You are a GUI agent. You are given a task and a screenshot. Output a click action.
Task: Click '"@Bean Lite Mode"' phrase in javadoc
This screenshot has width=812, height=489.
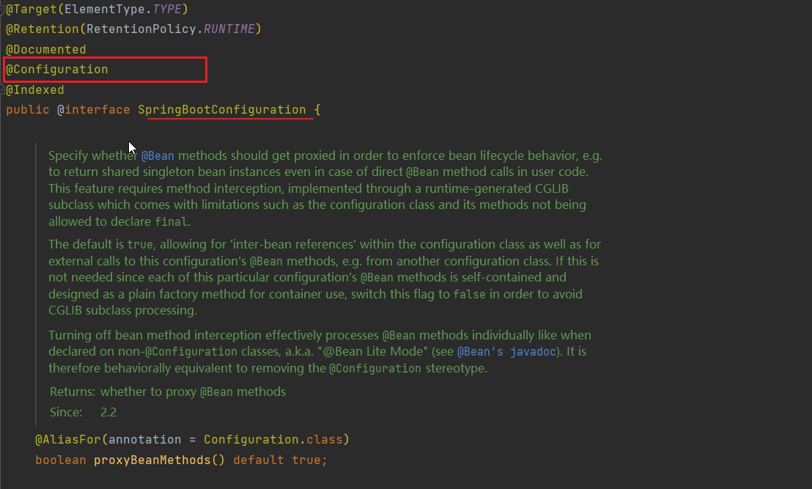(x=374, y=352)
